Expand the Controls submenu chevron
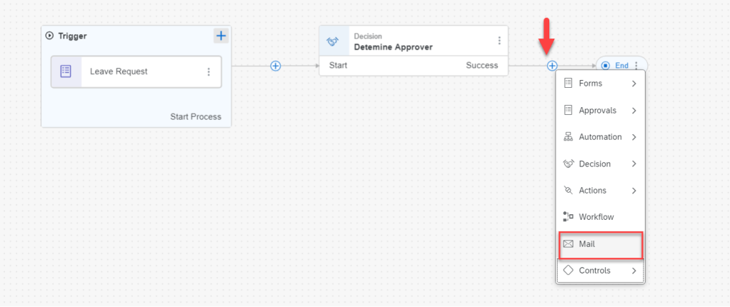 (x=634, y=271)
